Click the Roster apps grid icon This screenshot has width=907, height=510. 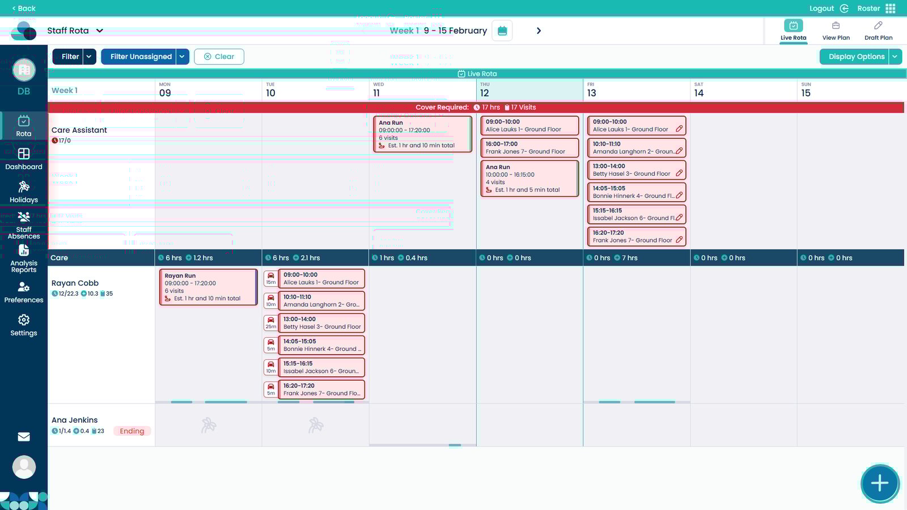pos(891,8)
